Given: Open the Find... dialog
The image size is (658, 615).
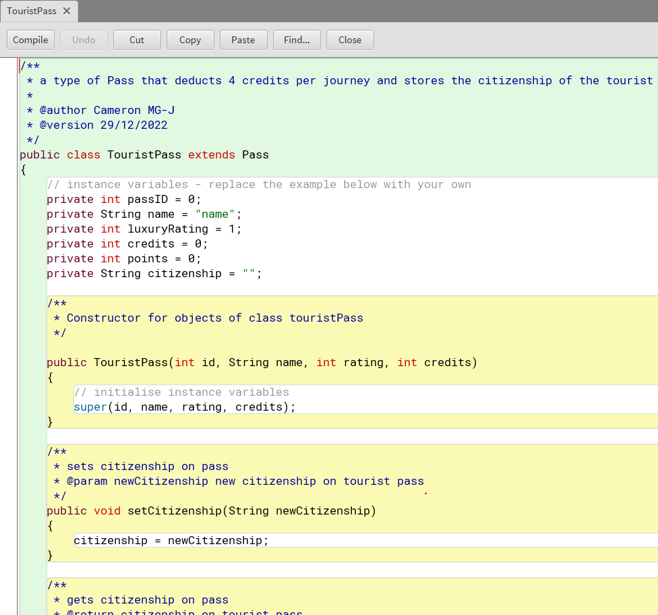Looking at the screenshot, I should pos(297,40).
